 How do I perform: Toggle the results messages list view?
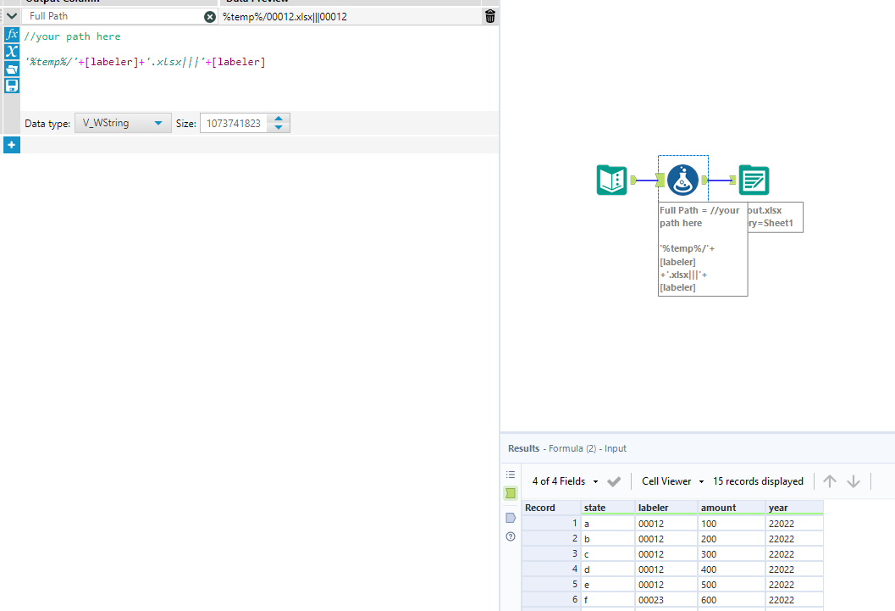pos(511,475)
